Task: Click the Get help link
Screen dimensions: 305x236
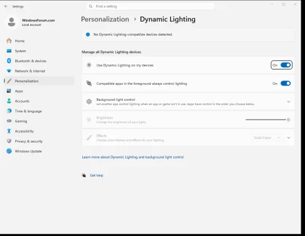Action: [96, 175]
